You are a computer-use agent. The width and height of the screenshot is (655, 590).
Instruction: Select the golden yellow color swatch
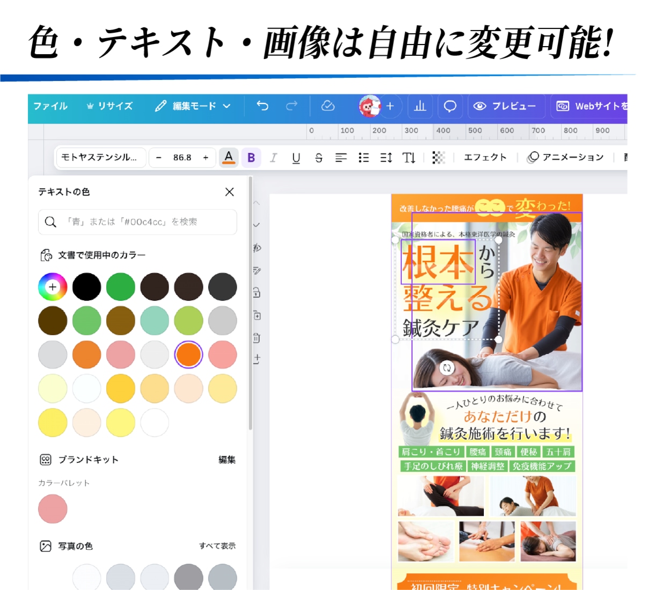[121, 388]
